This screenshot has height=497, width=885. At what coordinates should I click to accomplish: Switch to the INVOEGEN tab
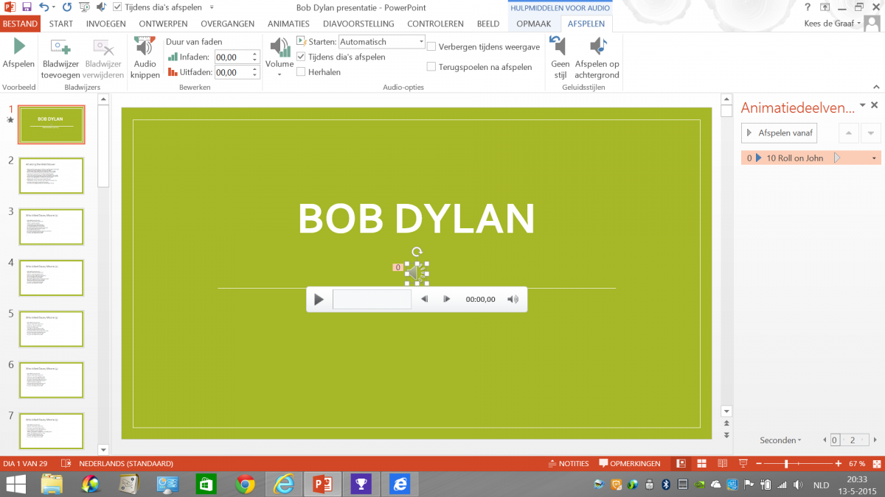(x=105, y=24)
